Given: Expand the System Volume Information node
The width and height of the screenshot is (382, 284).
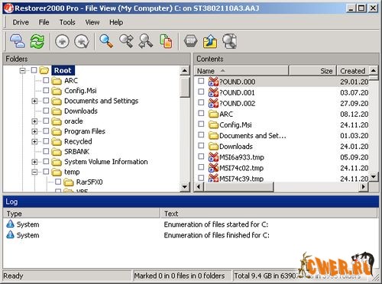Looking at the screenshot, I should click(34, 162).
